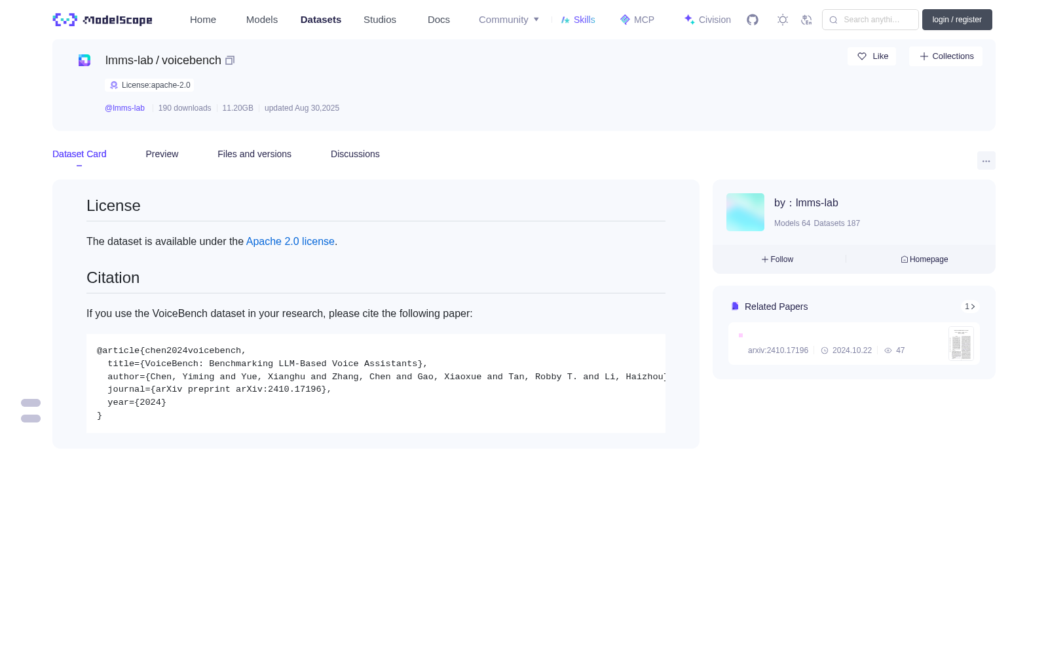The image size is (1048, 655).
Task: Click the login / register button
Action: [957, 20]
